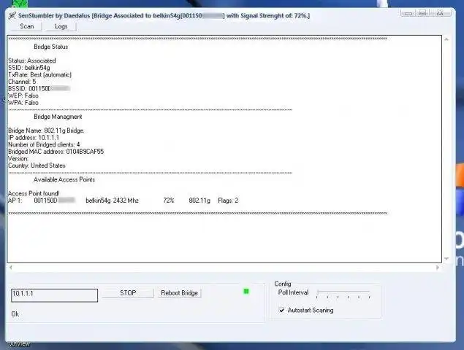
Task: Click the 'Status: Associated' line
Action: coord(32,61)
